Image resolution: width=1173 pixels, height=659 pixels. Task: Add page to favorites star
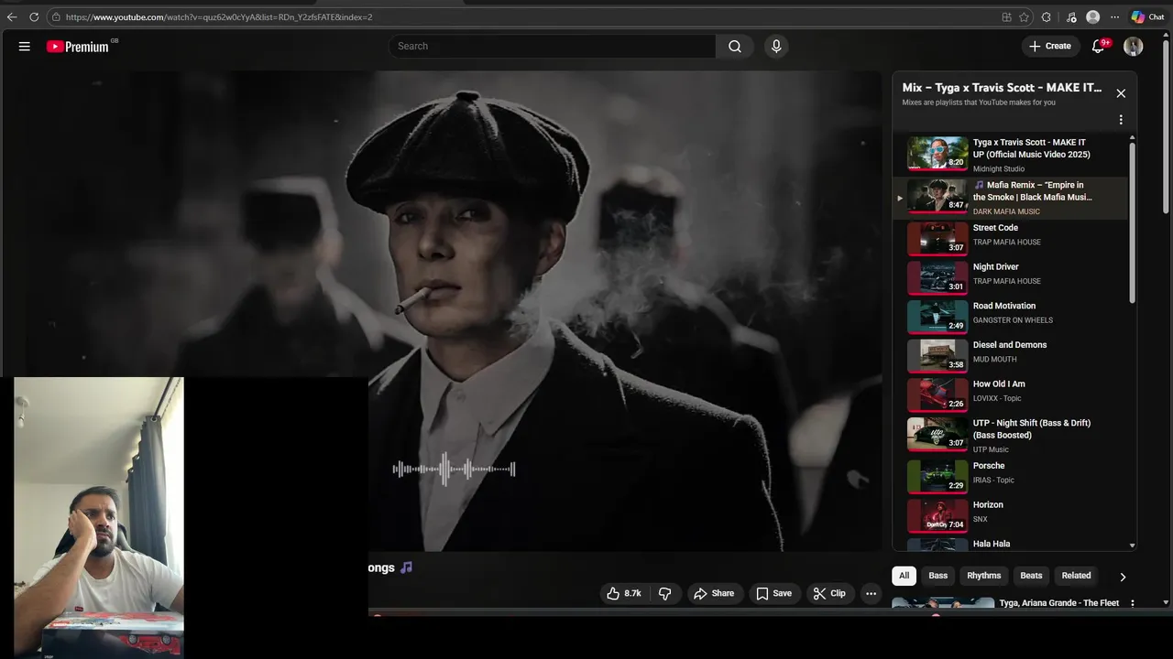click(1025, 16)
